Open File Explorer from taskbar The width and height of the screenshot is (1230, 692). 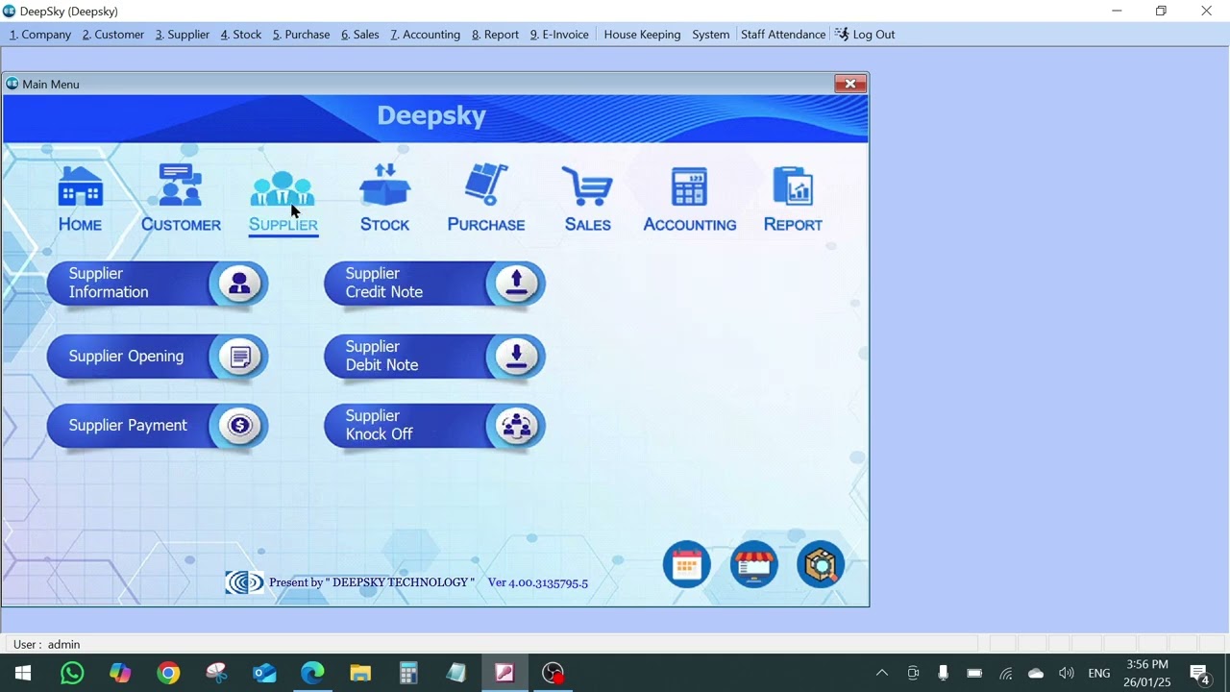[360, 673]
